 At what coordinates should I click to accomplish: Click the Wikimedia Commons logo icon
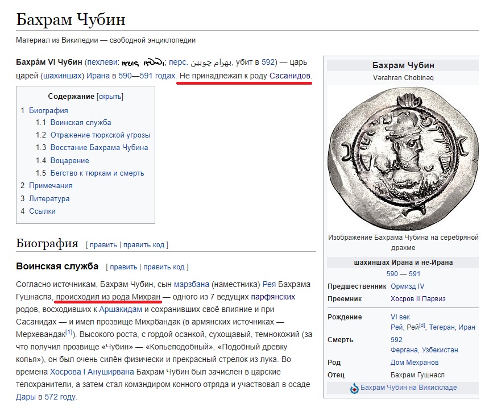(355, 388)
